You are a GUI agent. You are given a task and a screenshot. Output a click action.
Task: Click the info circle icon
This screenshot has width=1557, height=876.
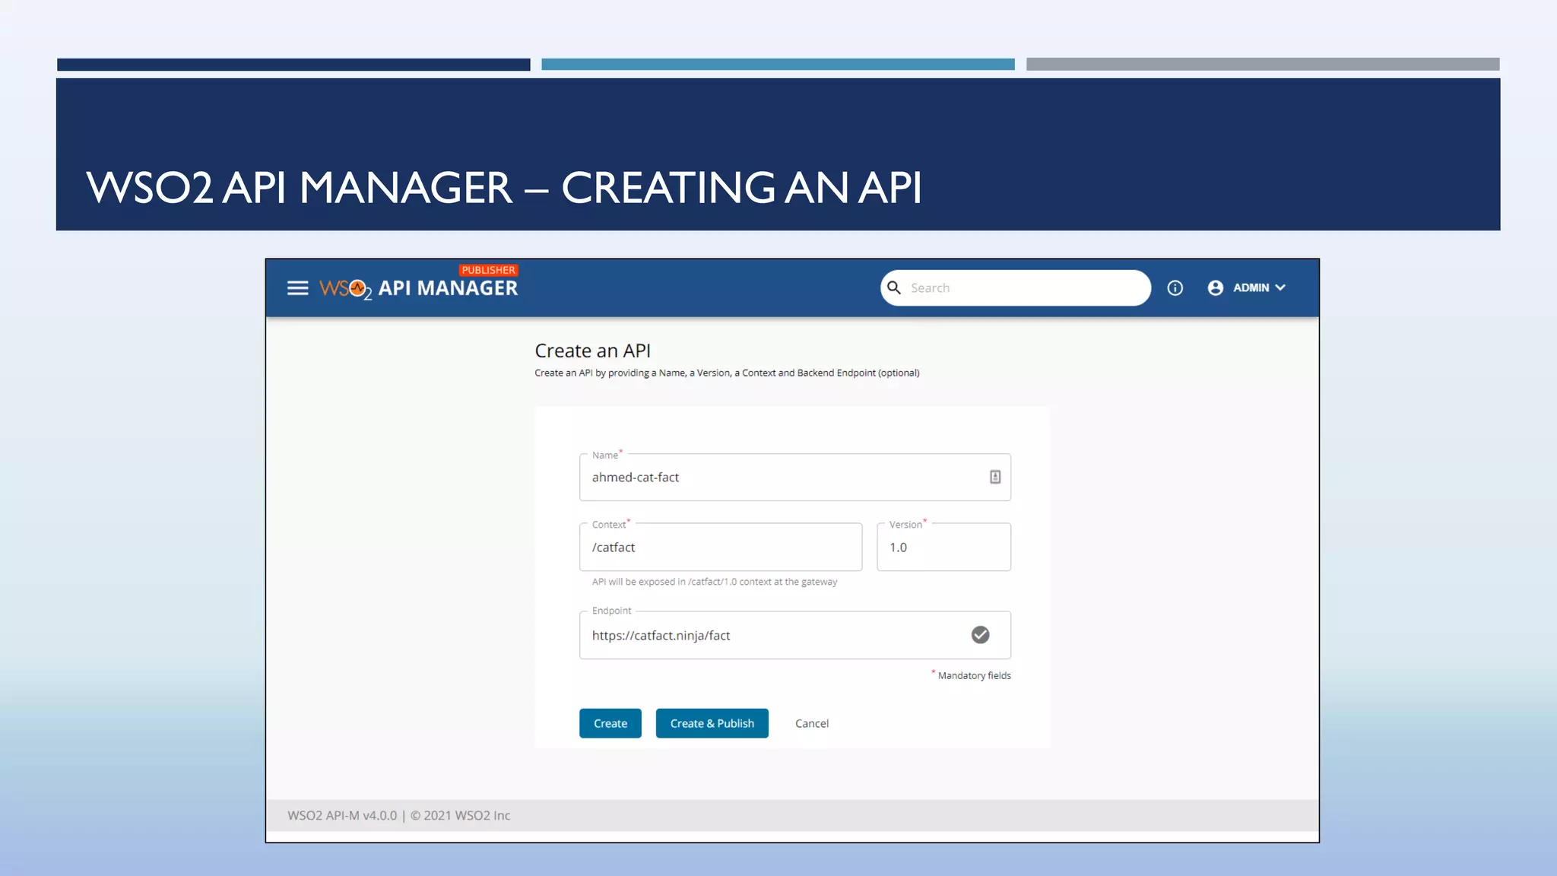pos(1175,287)
